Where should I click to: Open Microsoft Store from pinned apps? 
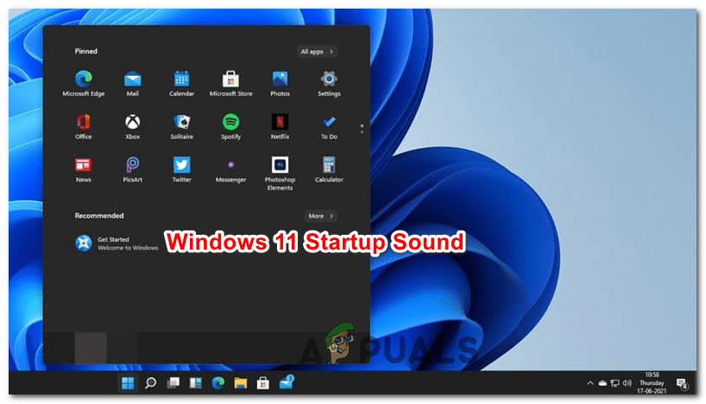click(230, 84)
